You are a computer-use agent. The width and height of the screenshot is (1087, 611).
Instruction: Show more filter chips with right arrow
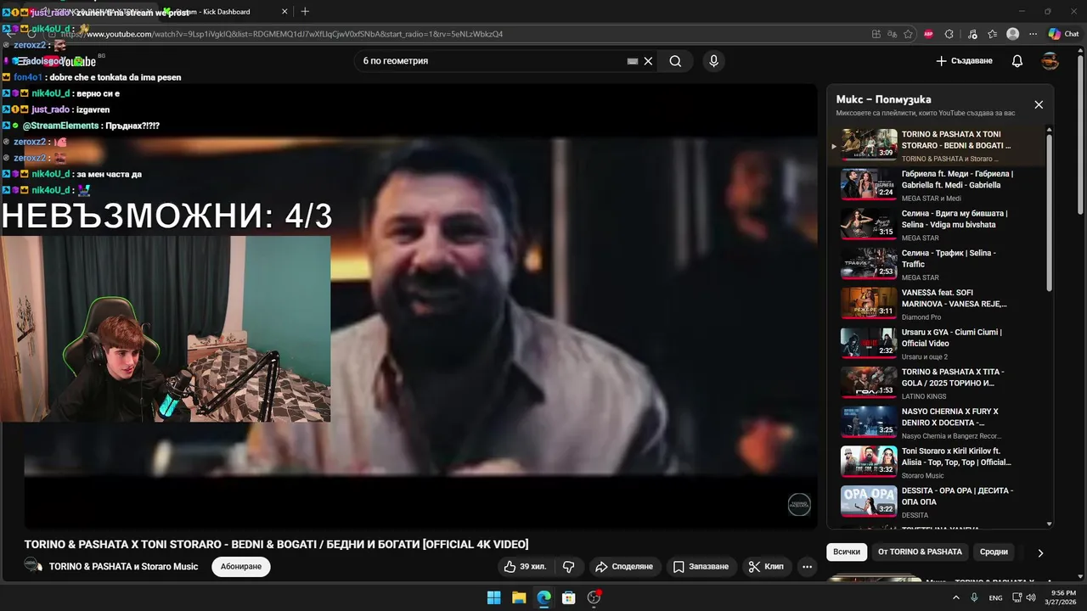[1040, 552]
